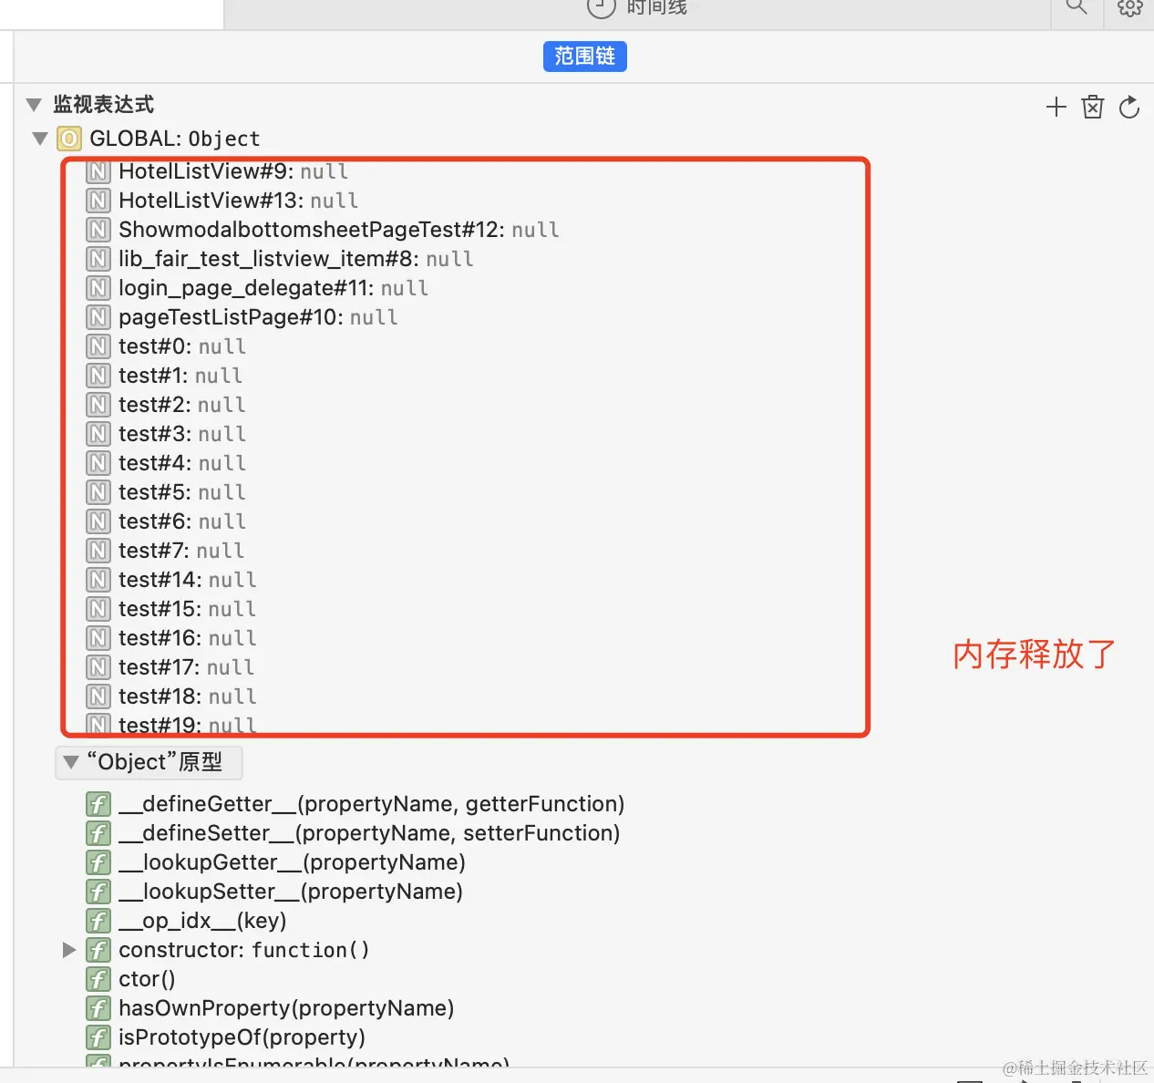Click null icon beside lib_fair_test_listview_item#8

(98, 259)
